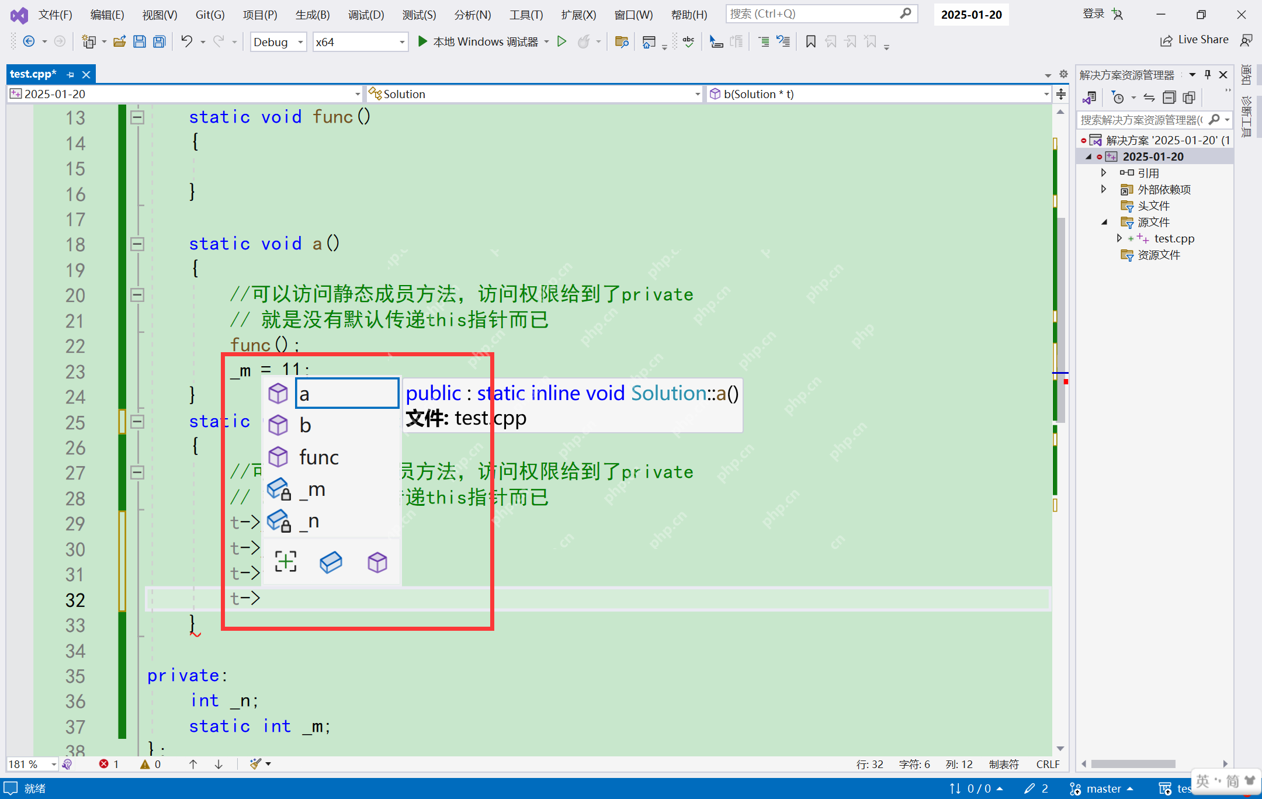Select the test.cpp editor tab

point(33,74)
